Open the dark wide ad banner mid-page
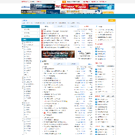 tap(58, 54)
